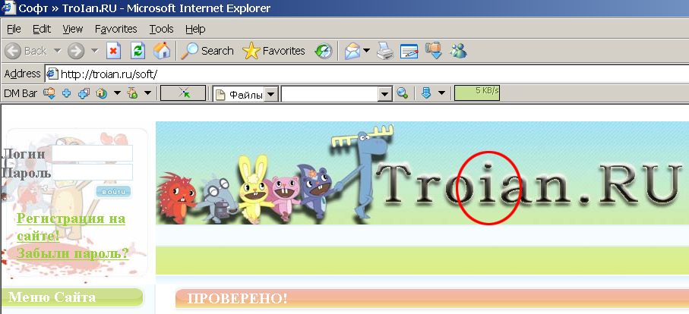Click the DM Bar blue download arrow icon

pos(426,93)
